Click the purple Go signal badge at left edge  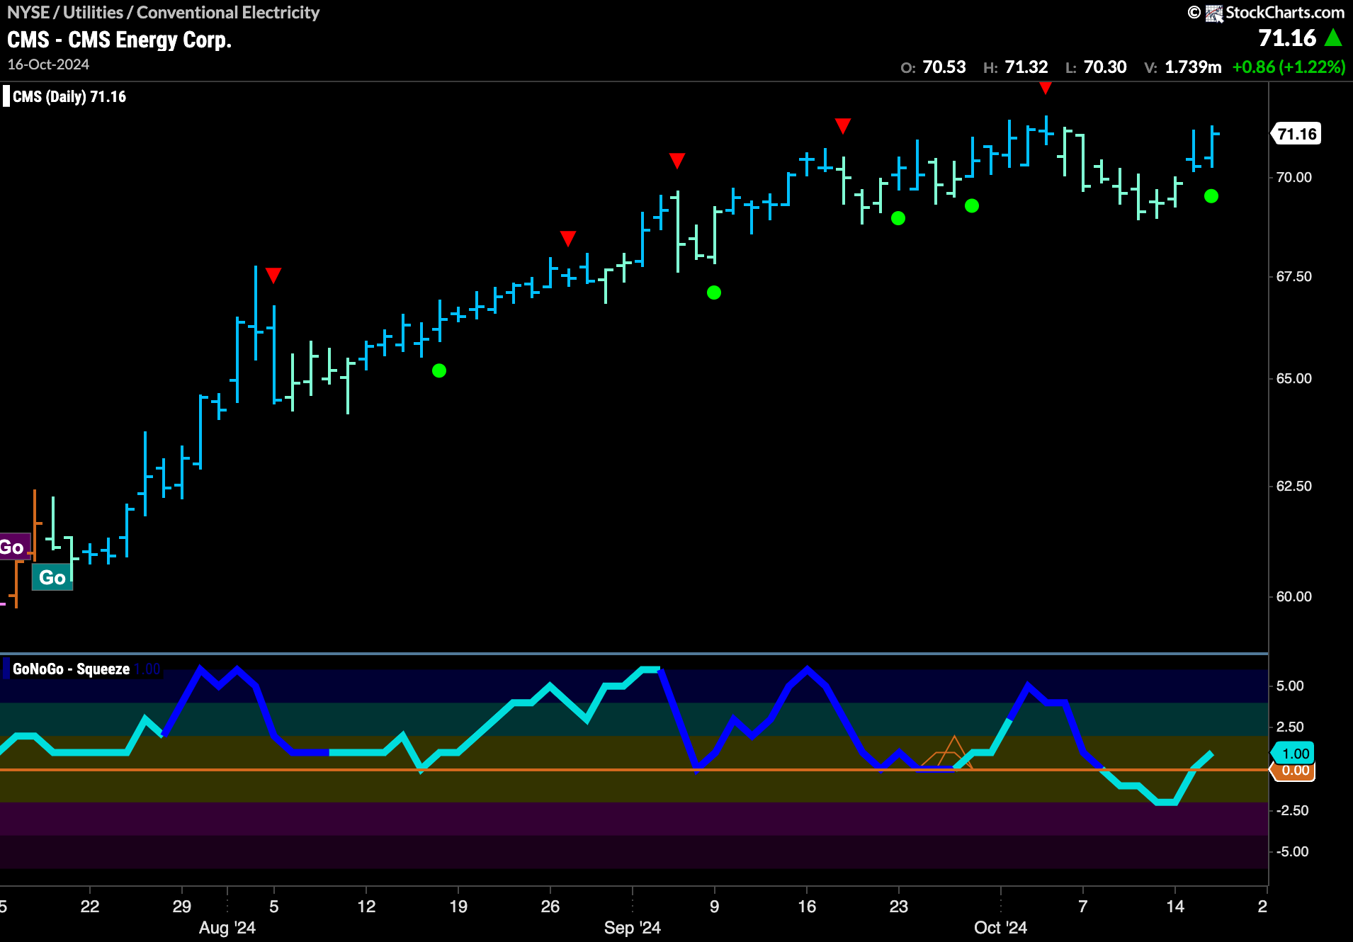14,547
